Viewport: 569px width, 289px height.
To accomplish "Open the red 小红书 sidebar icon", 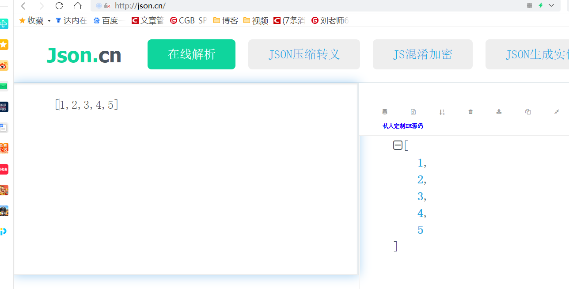I will [4, 169].
